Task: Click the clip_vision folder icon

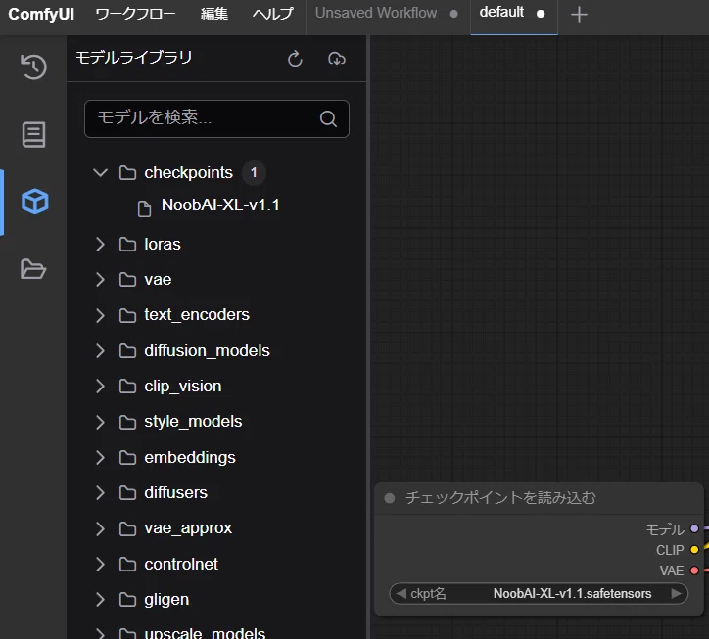Action: (127, 387)
